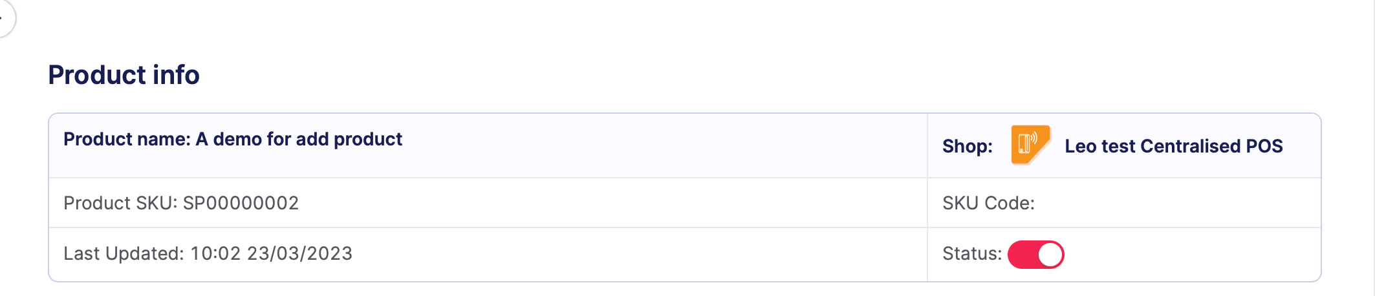Toggle the product Status switch
The width and height of the screenshot is (1375, 296).
tap(1035, 254)
